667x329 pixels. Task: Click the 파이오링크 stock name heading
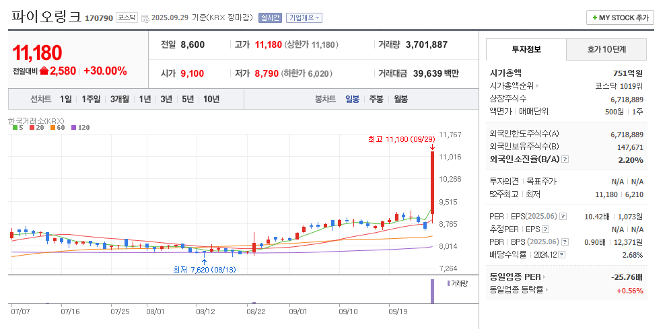(x=46, y=17)
